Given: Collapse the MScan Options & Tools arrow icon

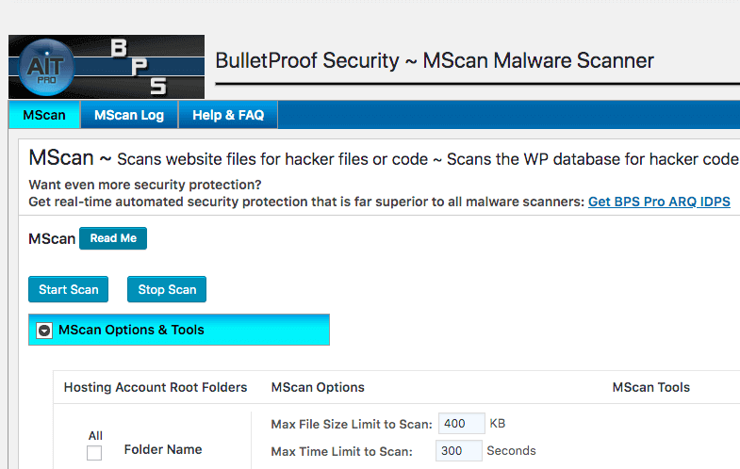Looking at the screenshot, I should coord(43,331).
